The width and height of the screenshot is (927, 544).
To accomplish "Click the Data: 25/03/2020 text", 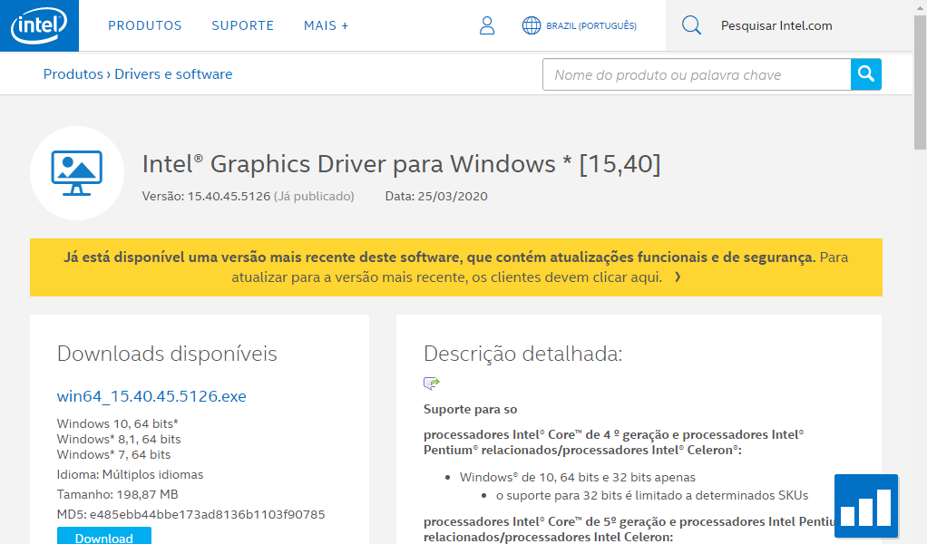I will point(436,196).
